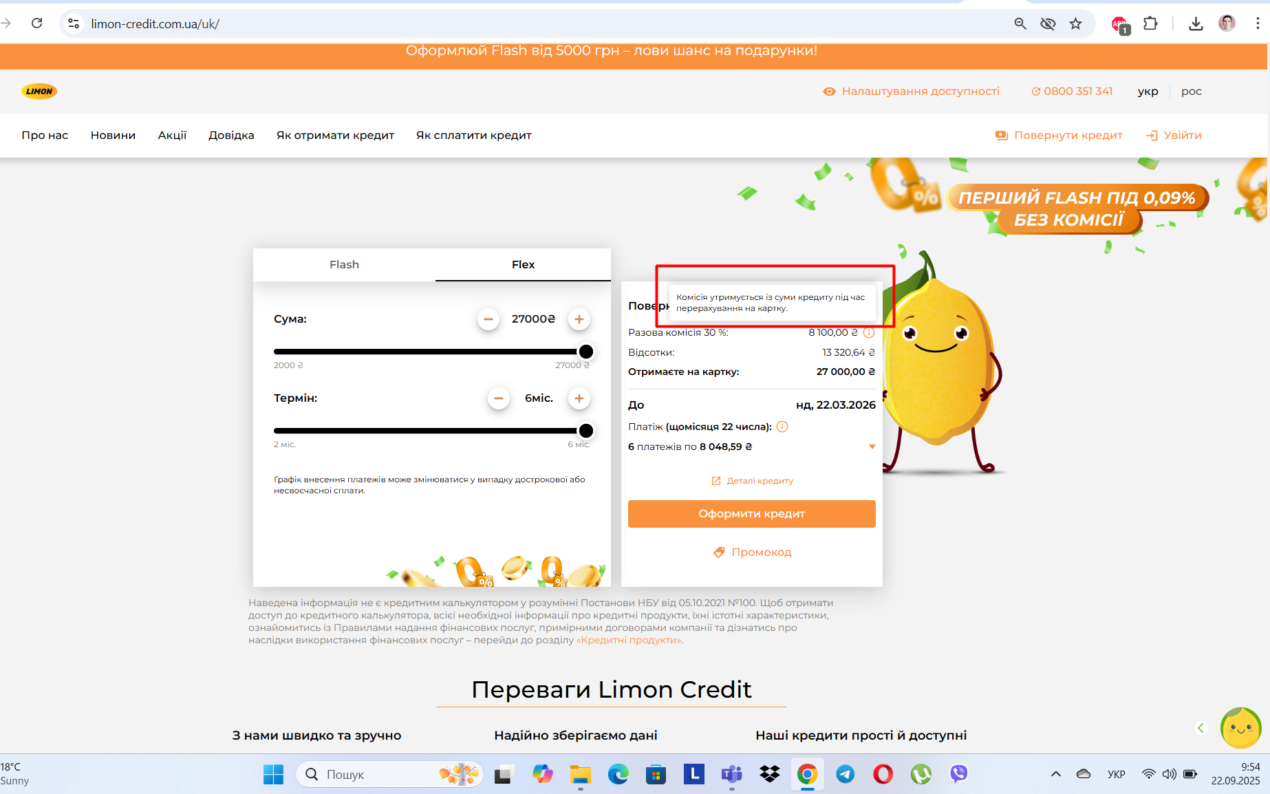The height and width of the screenshot is (794, 1270).
Task: Switch to the Flash tab
Action: point(344,265)
